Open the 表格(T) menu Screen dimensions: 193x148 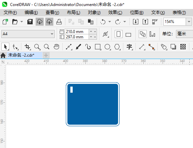(x=179, y=13)
